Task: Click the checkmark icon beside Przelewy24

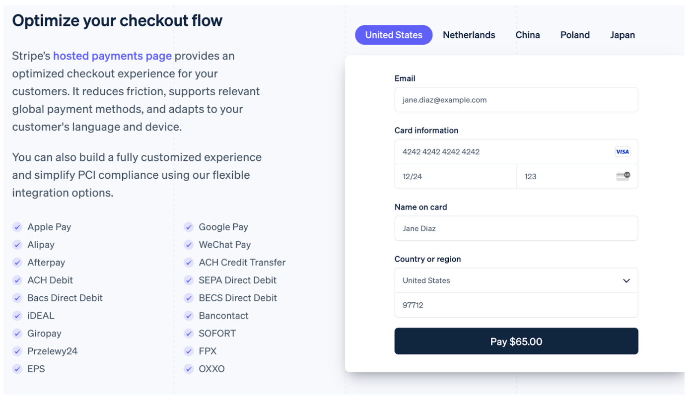Action: point(17,351)
